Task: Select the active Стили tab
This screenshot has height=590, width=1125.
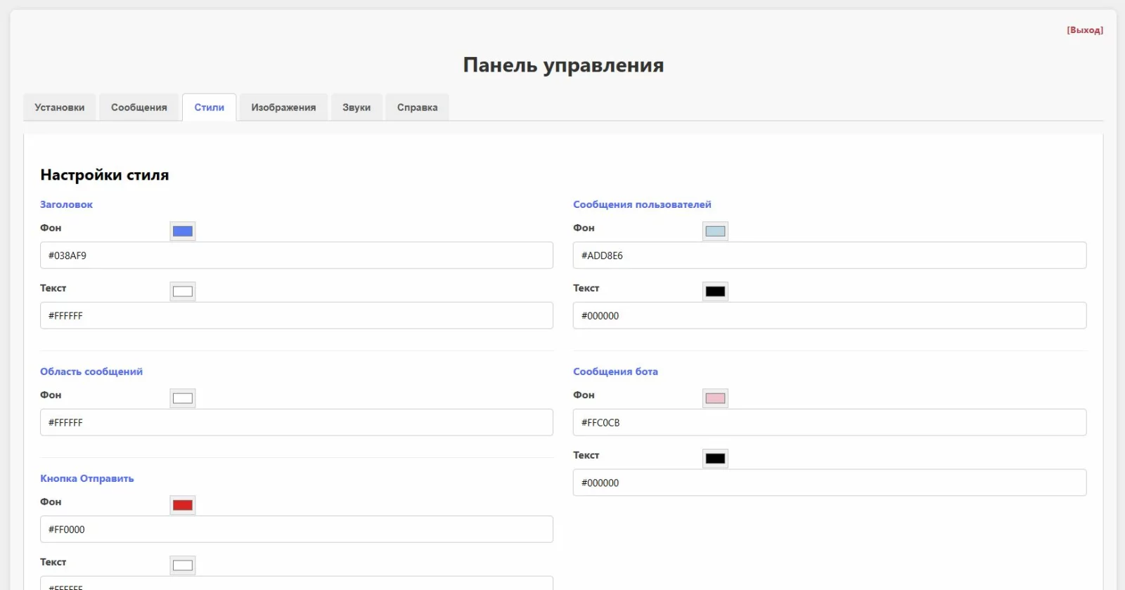Action: tap(210, 107)
